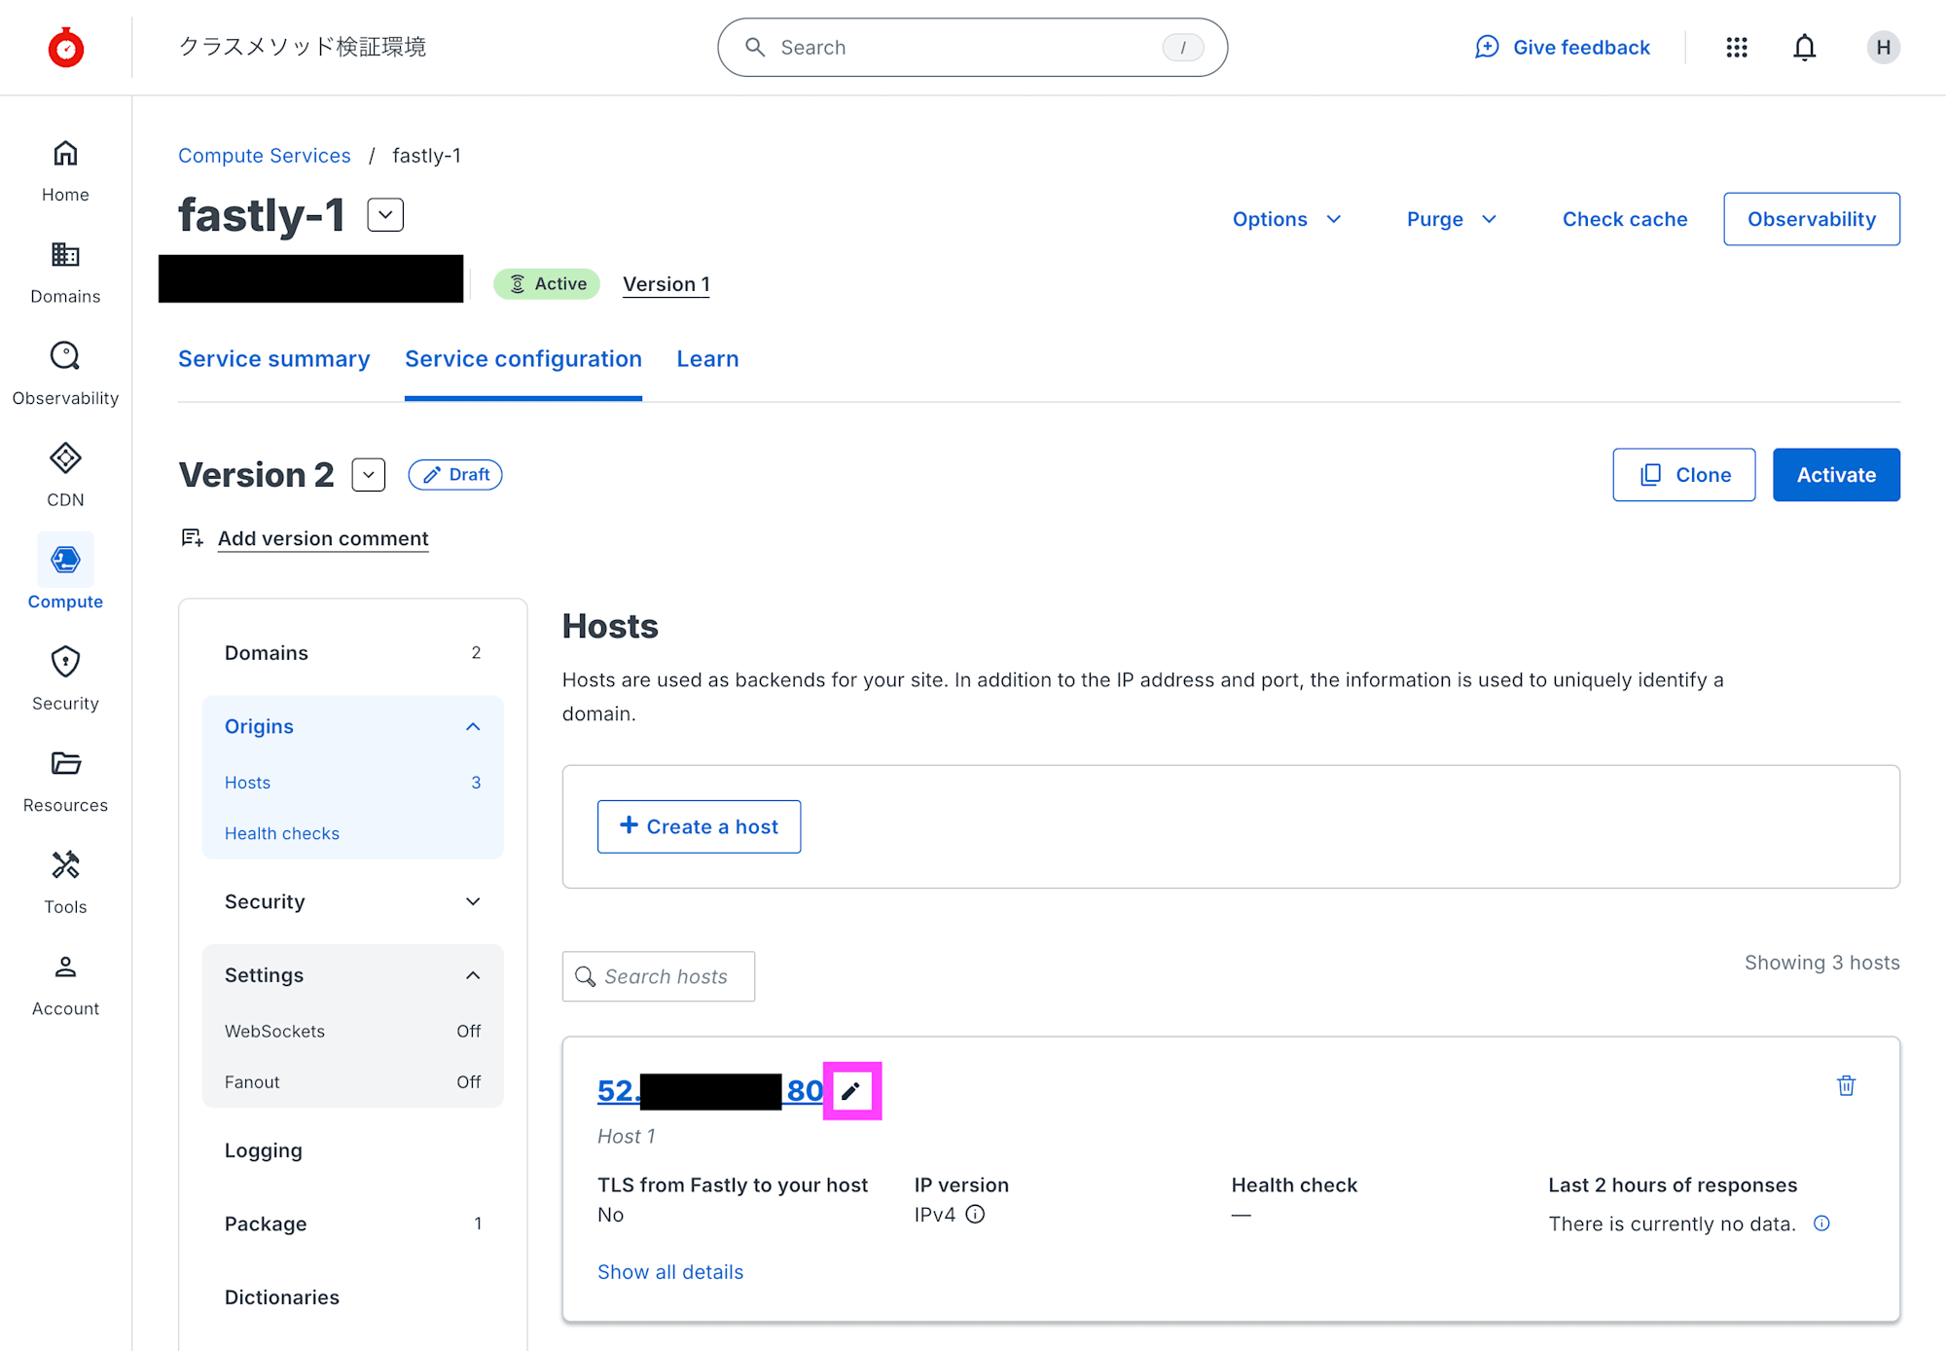Viewport: 1946px width, 1351px height.
Task: Open Tools in left sidebar
Action: (x=65, y=882)
